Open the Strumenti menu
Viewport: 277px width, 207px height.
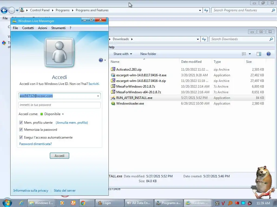(58, 28)
